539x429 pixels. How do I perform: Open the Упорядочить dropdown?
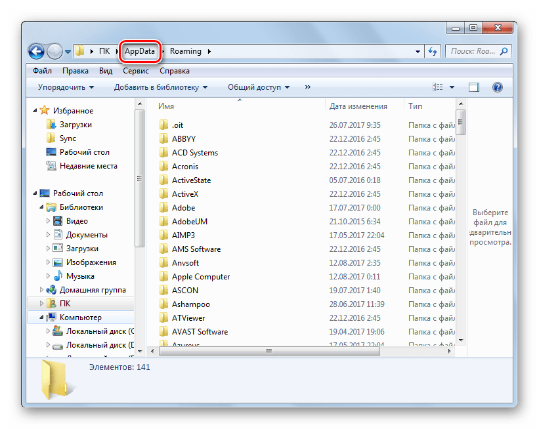[66, 87]
